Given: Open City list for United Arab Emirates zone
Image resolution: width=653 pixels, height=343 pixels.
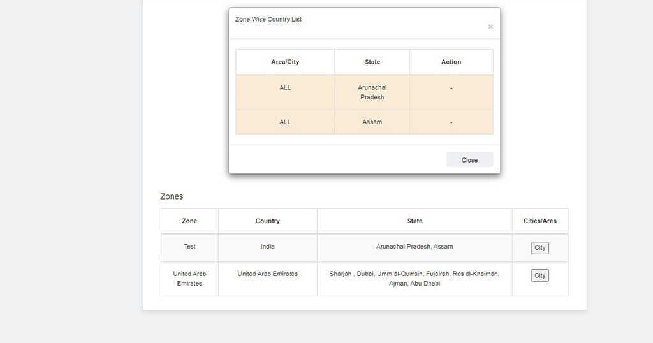Looking at the screenshot, I should pos(539,275).
